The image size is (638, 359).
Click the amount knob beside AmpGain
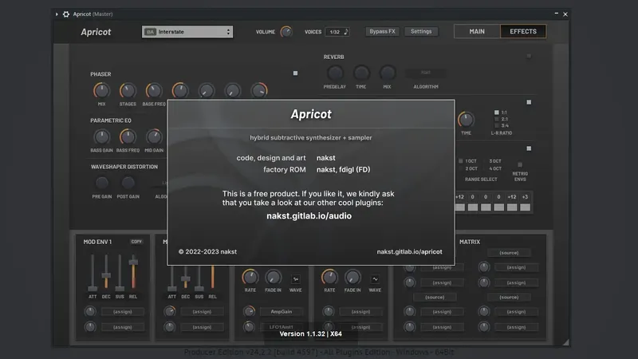[x=249, y=312]
